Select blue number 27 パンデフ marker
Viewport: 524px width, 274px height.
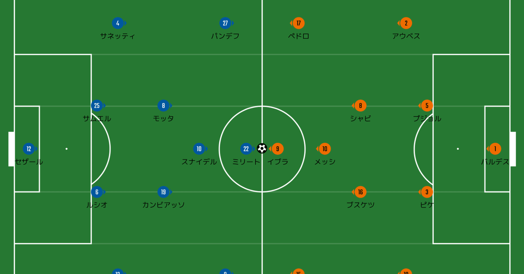point(225,23)
